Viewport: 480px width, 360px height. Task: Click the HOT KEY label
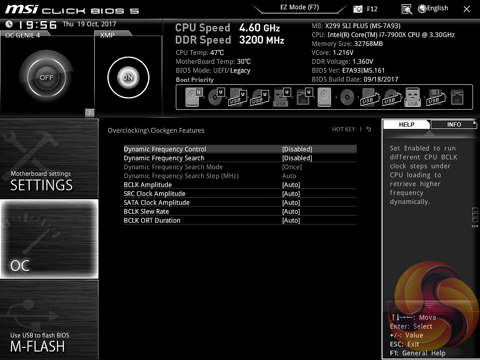[344, 129]
